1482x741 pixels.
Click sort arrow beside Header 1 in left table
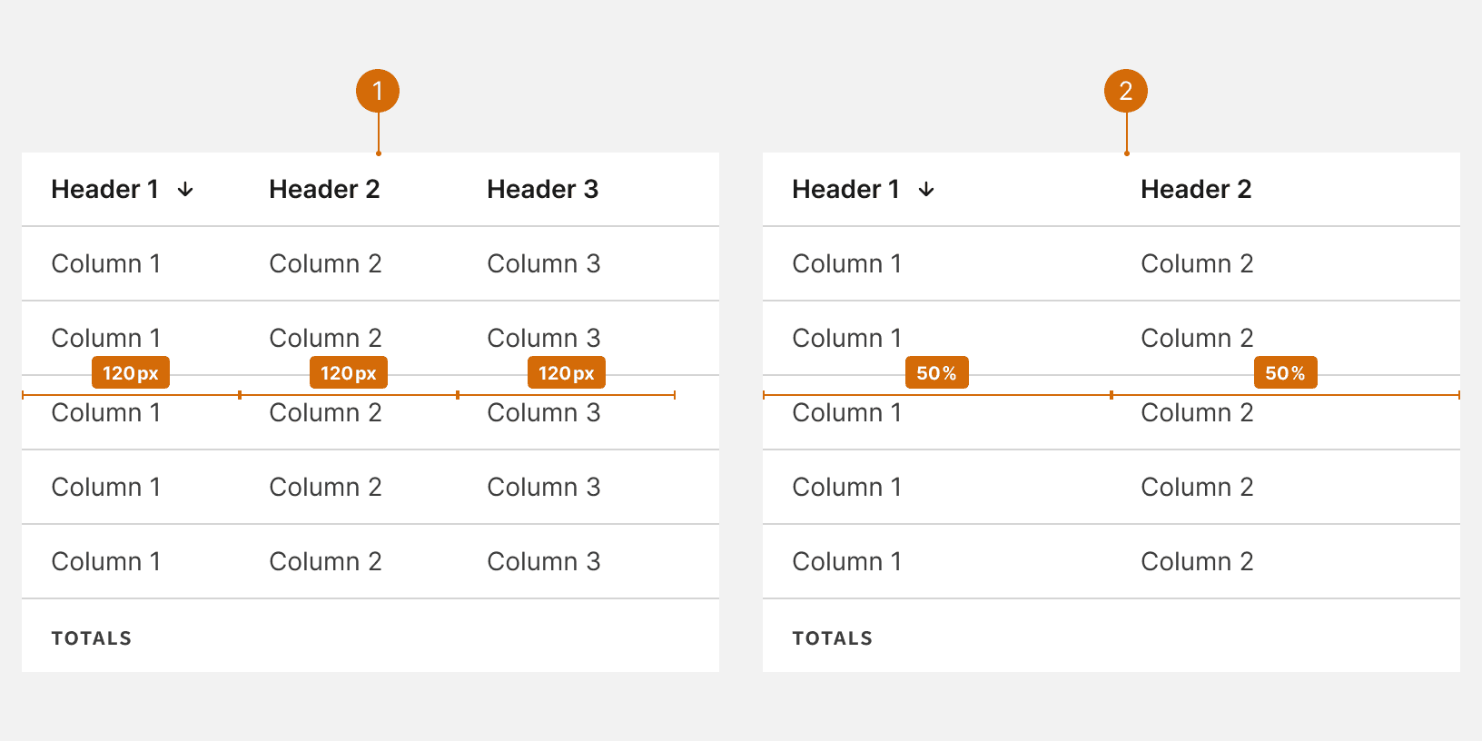click(x=185, y=189)
